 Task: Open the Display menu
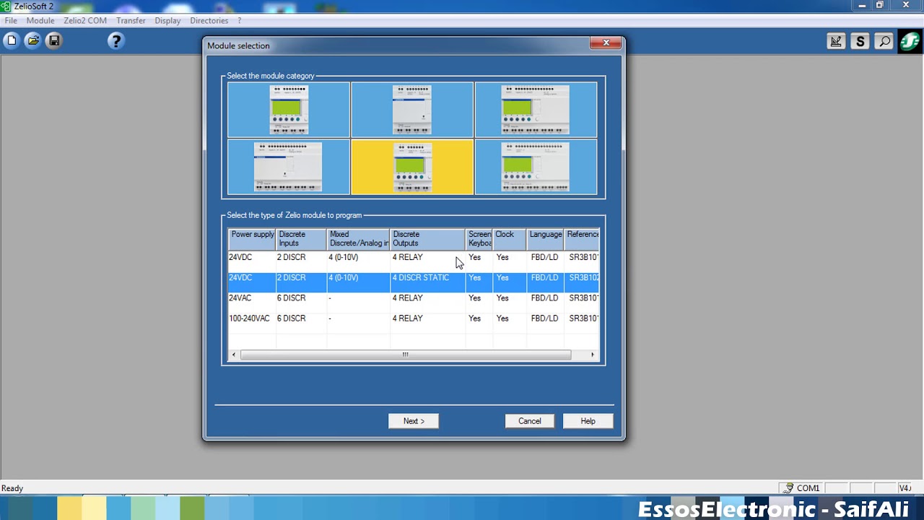(x=167, y=20)
